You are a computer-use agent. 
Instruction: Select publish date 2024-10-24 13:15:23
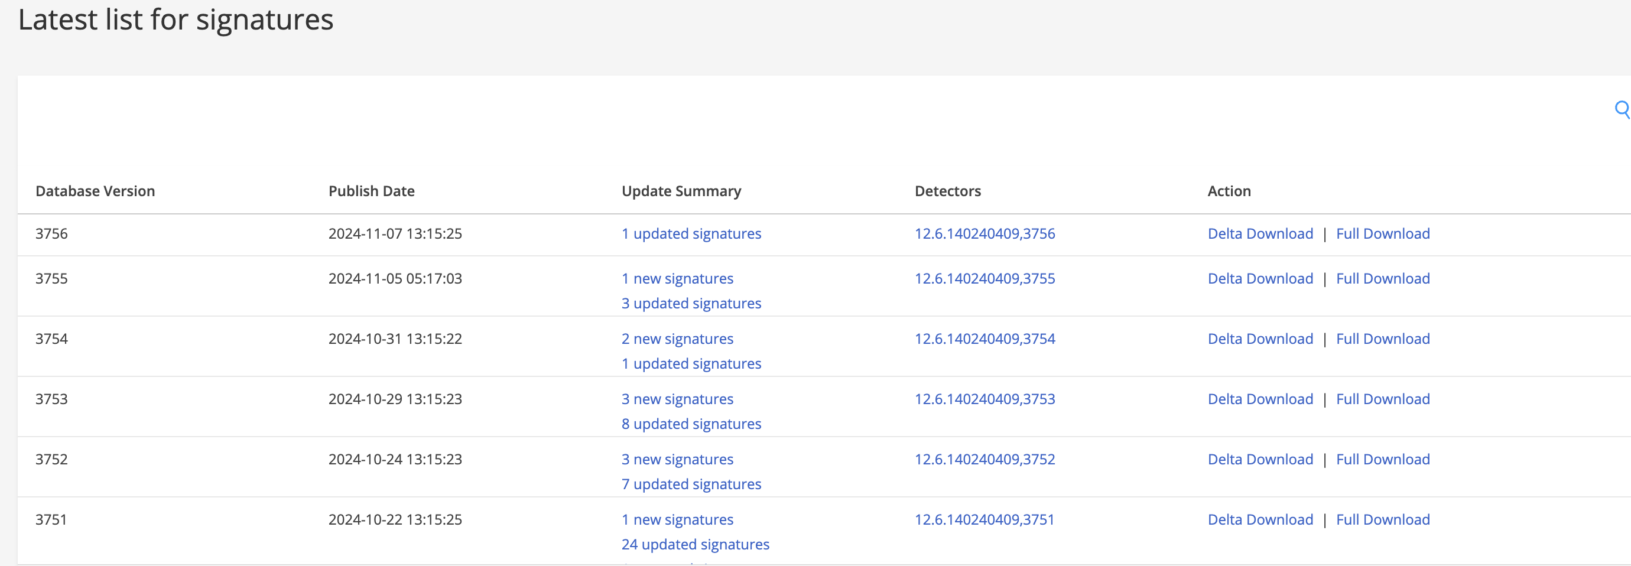coord(395,459)
